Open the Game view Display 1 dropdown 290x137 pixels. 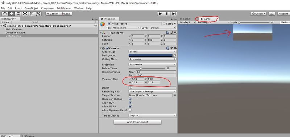point(187,22)
